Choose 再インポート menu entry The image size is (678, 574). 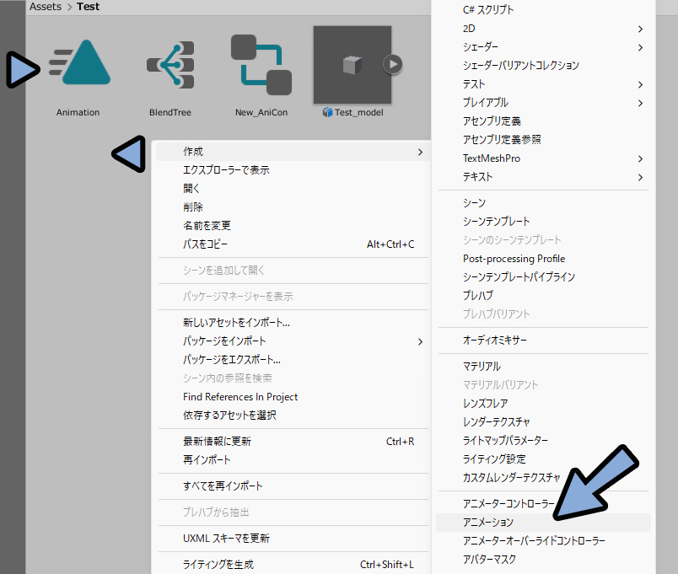tap(293, 460)
